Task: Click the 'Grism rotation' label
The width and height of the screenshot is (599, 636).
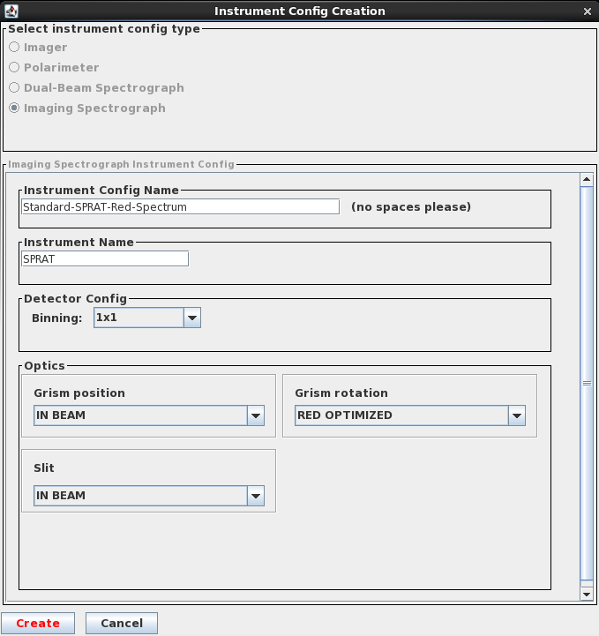Action: click(x=341, y=393)
